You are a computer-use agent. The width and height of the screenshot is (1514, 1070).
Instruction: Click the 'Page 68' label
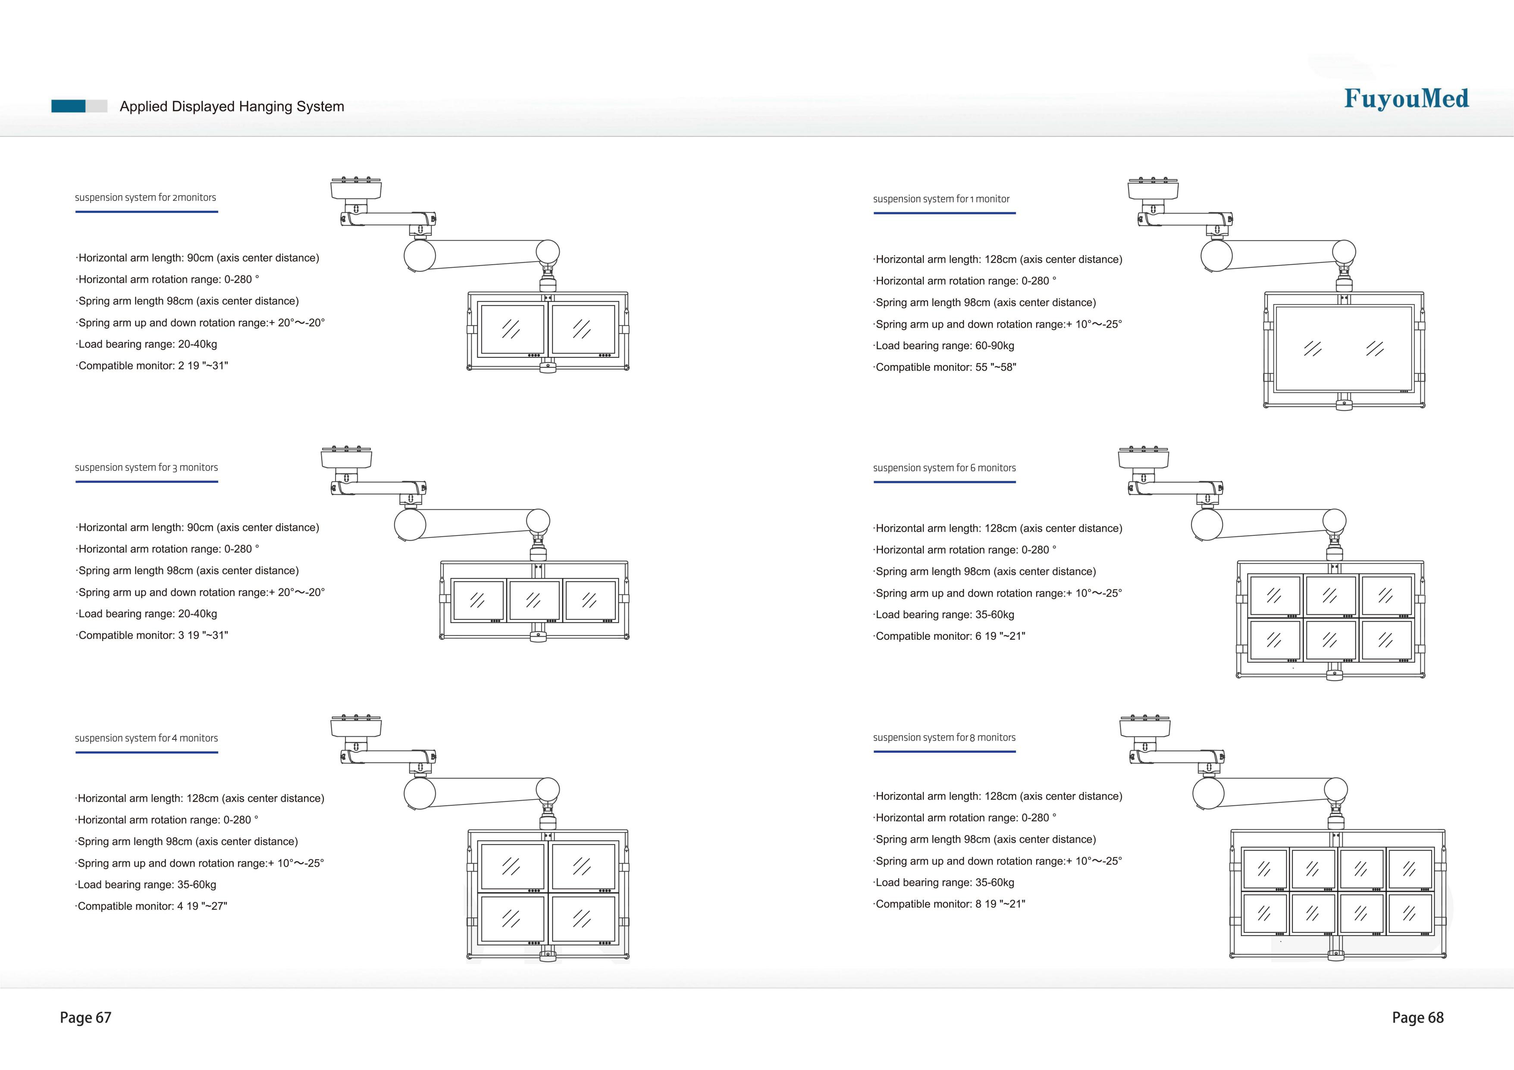click(1418, 1018)
